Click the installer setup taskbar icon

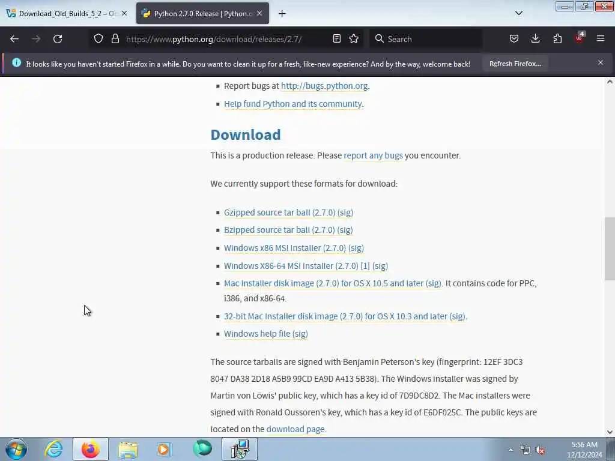pos(240,449)
